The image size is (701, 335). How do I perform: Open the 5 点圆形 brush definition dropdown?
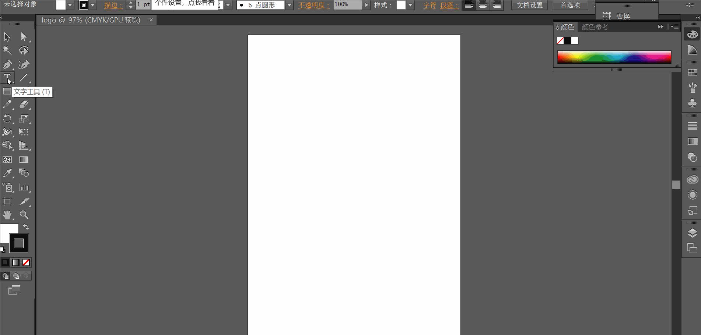[x=289, y=5]
